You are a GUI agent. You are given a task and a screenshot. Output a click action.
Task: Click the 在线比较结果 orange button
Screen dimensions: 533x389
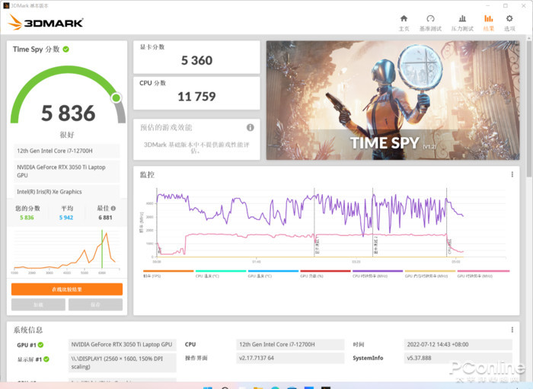tap(67, 289)
